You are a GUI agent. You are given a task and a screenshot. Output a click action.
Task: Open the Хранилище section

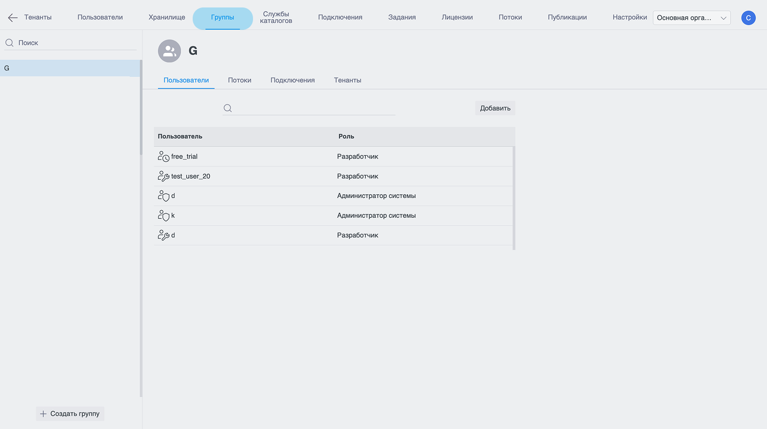pyautogui.click(x=167, y=18)
